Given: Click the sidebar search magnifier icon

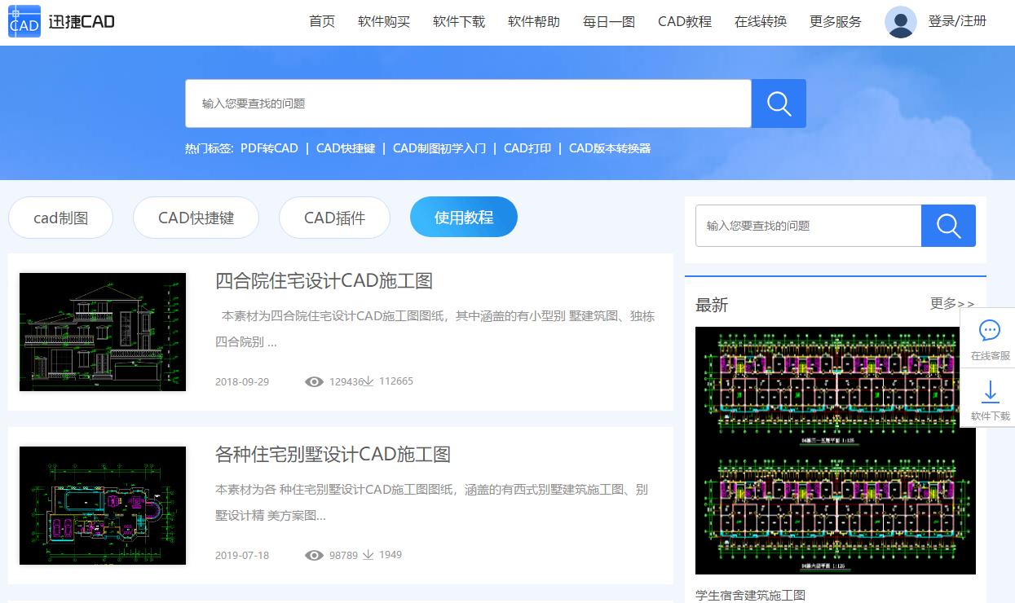Looking at the screenshot, I should pyautogui.click(x=948, y=226).
